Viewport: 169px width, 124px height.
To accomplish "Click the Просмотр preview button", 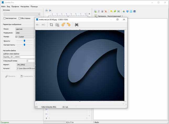I will click(10, 76).
